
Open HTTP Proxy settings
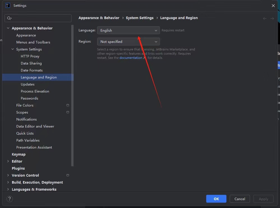pos(30,56)
